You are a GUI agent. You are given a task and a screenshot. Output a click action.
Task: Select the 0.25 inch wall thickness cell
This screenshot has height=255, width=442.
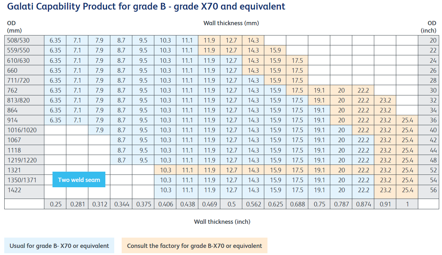coord(55,204)
